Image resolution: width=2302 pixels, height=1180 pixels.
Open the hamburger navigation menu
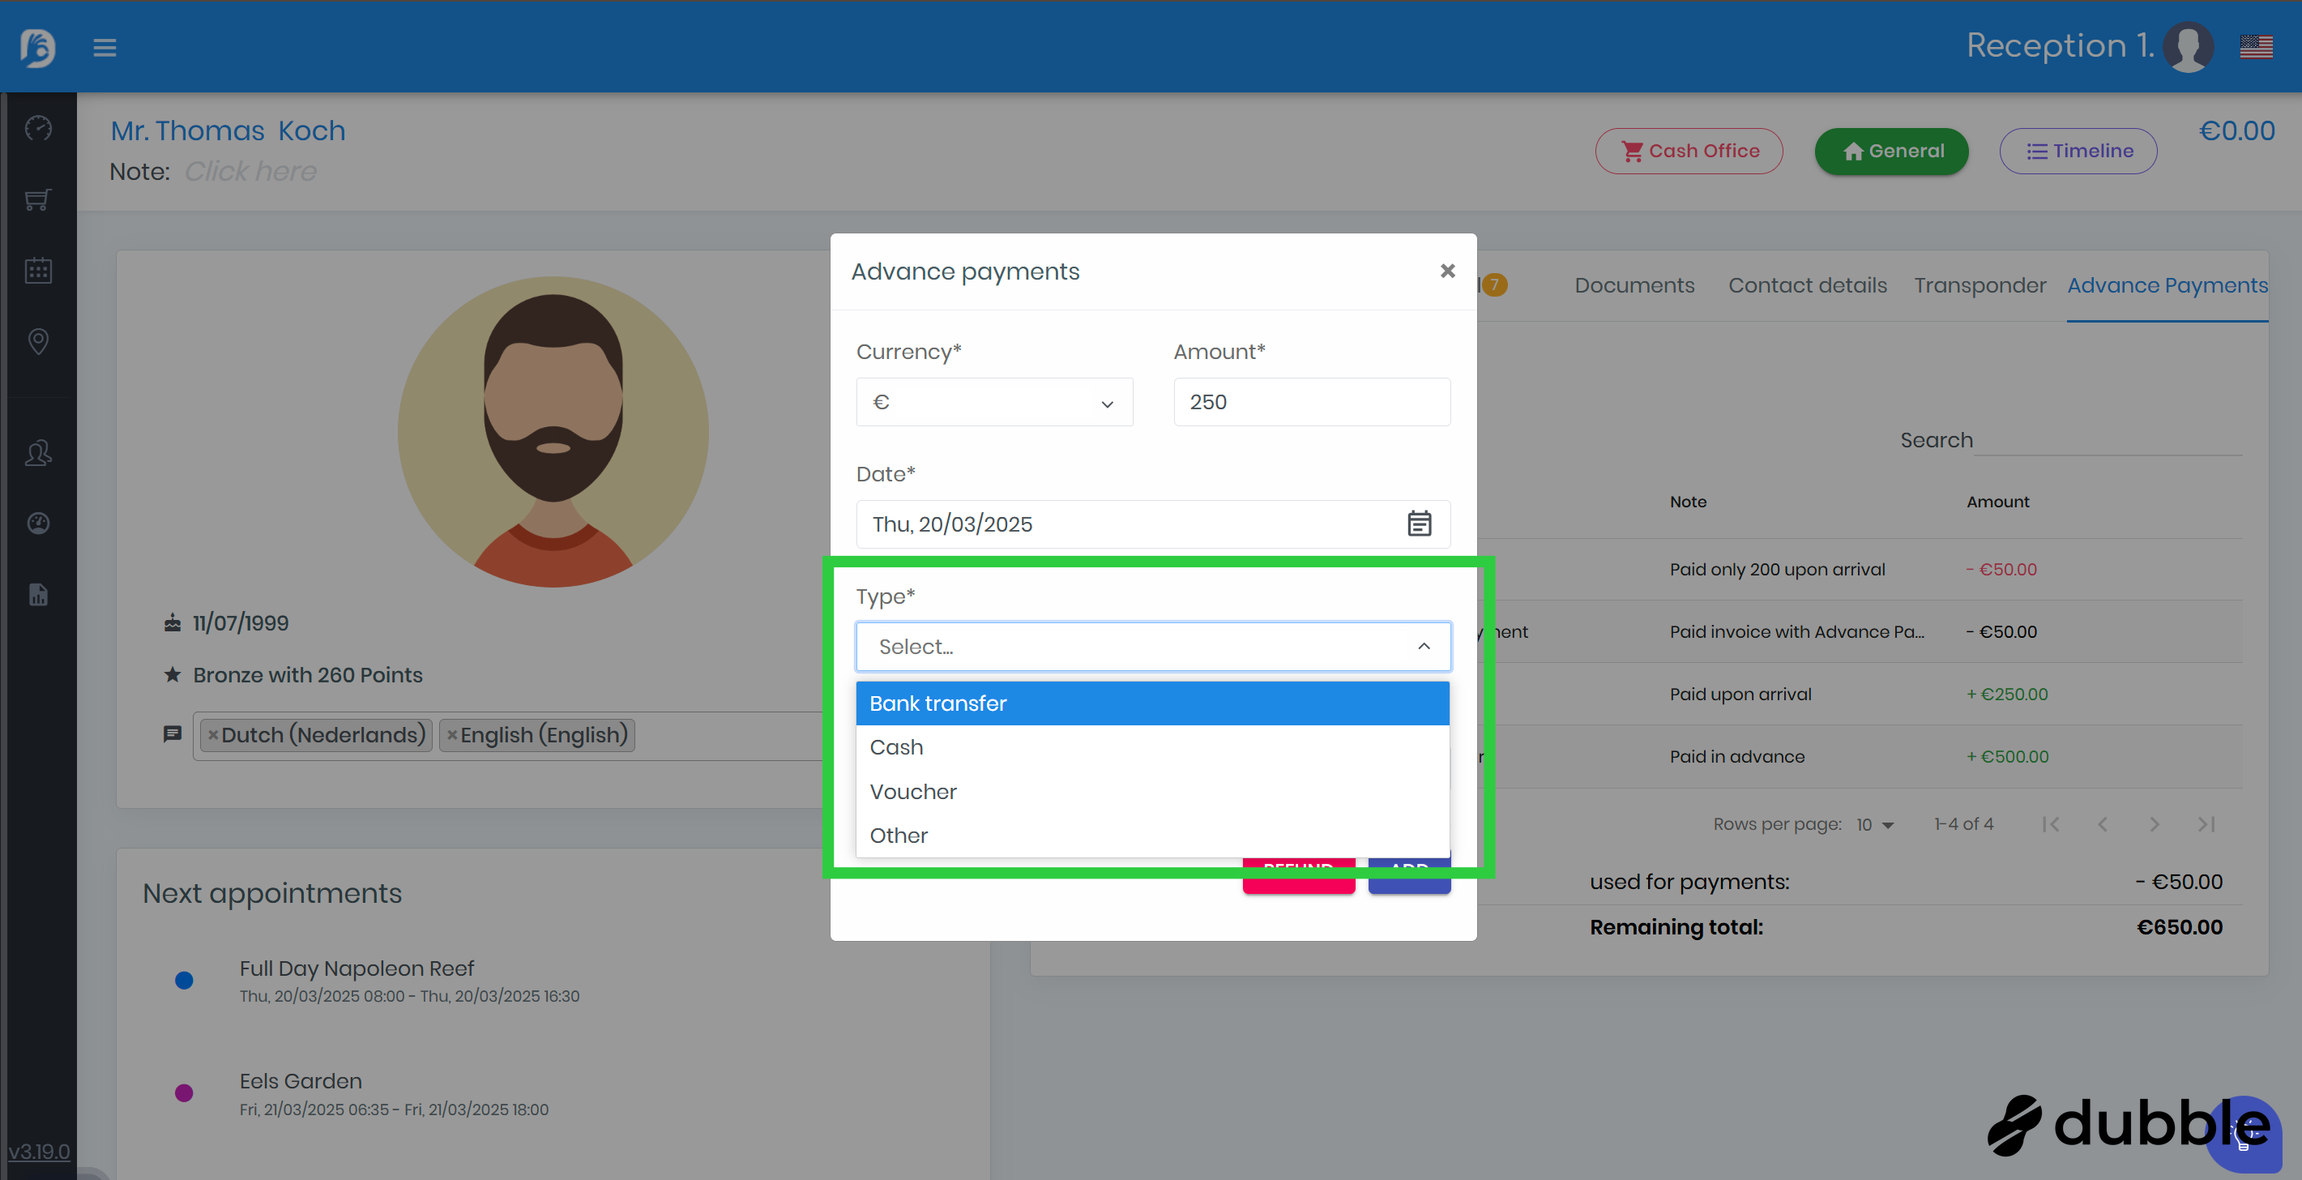point(105,47)
